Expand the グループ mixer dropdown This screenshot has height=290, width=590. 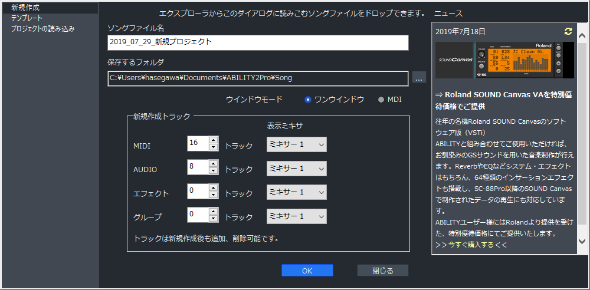pos(296,216)
